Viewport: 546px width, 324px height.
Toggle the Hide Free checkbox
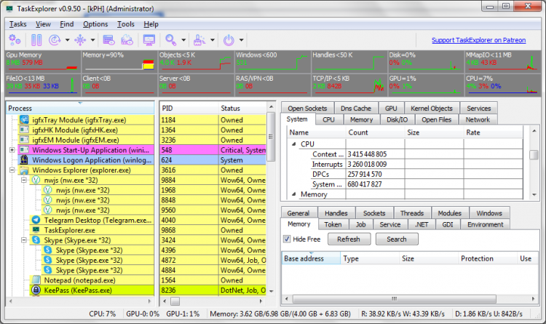point(288,239)
